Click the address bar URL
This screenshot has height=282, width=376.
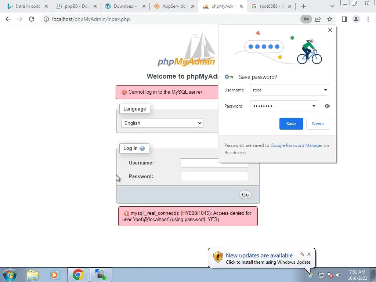coord(91,19)
